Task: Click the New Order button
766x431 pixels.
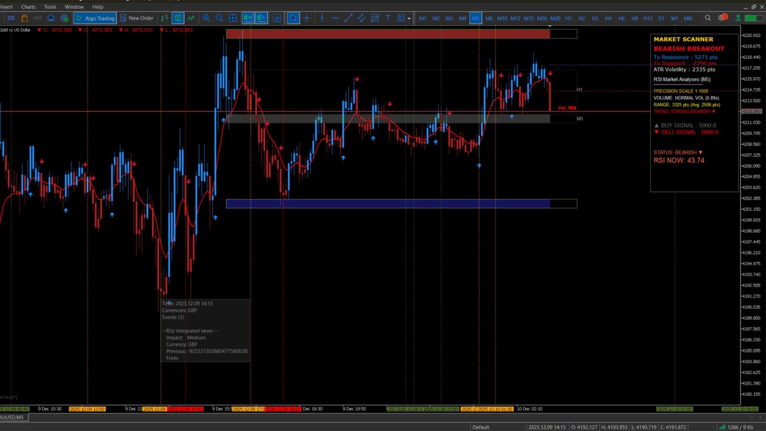Action: pos(137,18)
